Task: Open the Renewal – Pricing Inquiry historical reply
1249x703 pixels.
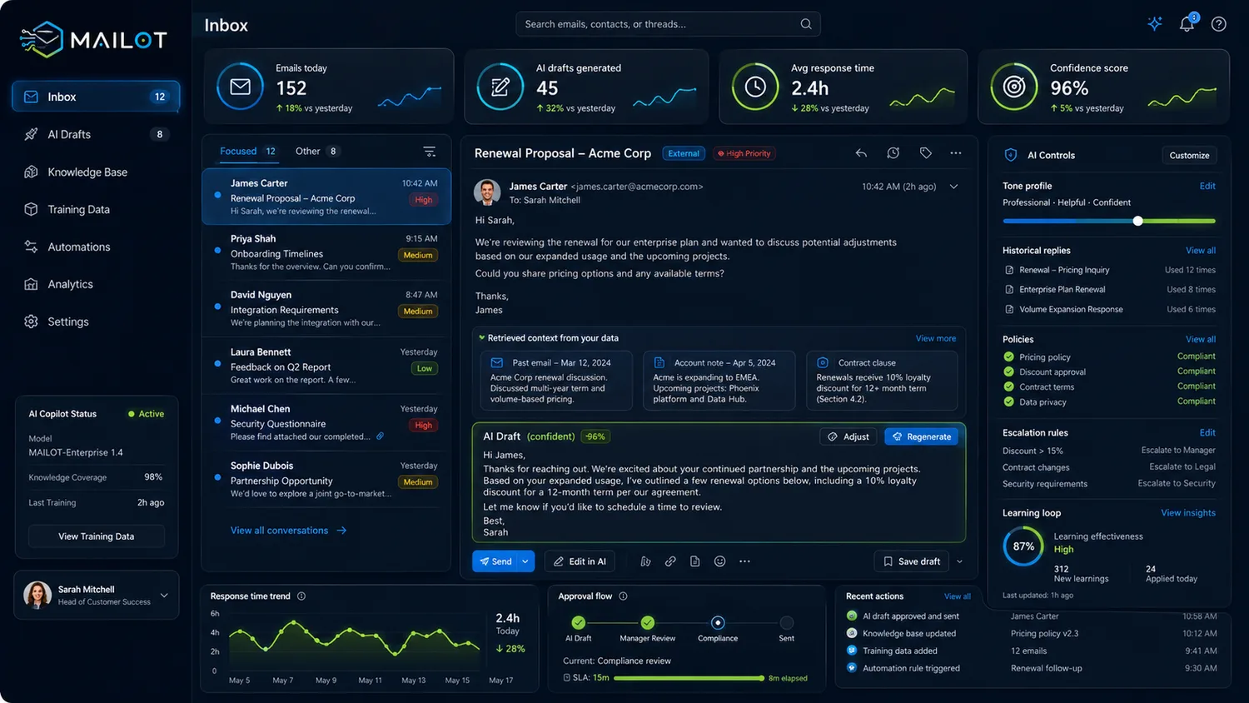Action: click(x=1110, y=270)
